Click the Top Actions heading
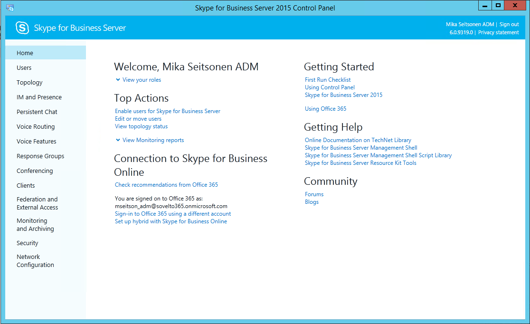Screen dimensions: 530x324 click(142, 98)
